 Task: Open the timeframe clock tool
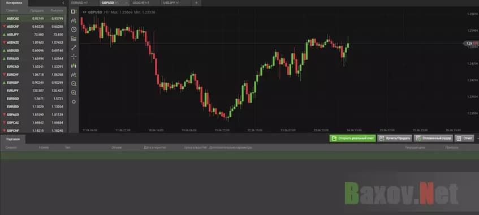click(x=74, y=29)
